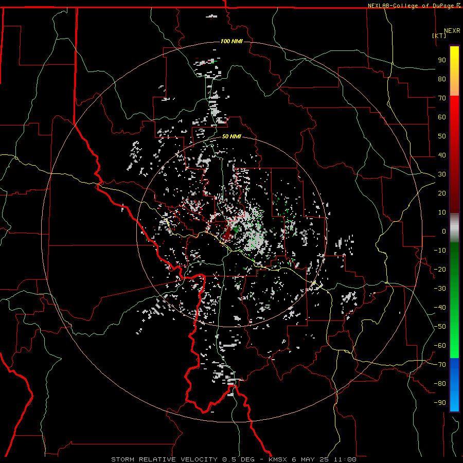Click the -70 value on the scale
The height and width of the screenshot is (463, 463).
pos(440,365)
